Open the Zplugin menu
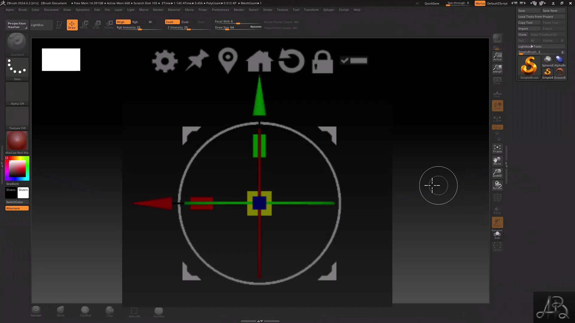 coord(329,10)
